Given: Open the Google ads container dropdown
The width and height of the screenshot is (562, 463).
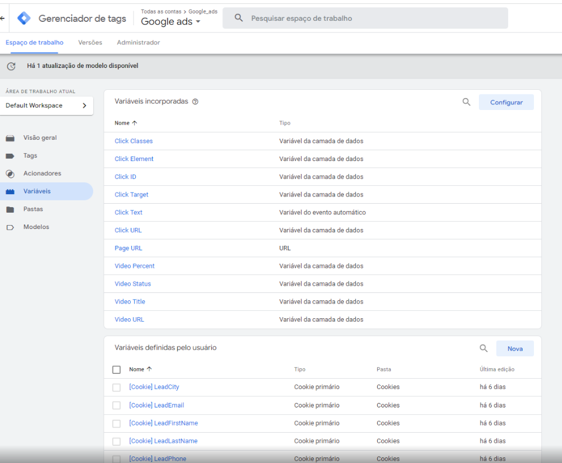Looking at the screenshot, I should [x=171, y=21].
